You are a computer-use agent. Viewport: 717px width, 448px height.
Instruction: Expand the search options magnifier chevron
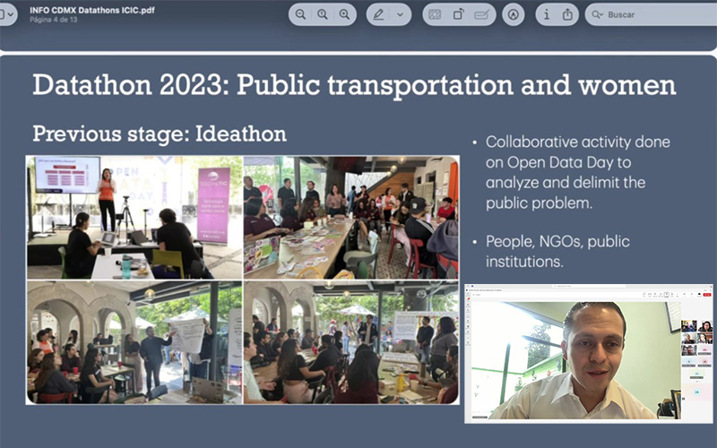pyautogui.click(x=597, y=14)
